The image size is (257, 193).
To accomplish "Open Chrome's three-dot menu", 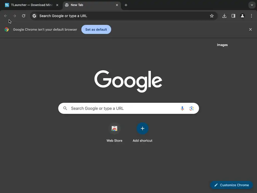I will (251, 16).
